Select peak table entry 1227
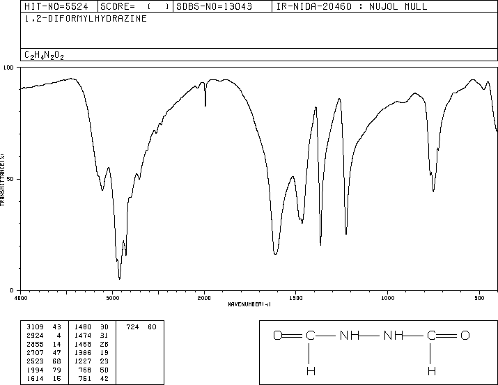Viewport: 498px width, 385px height. [x=83, y=361]
